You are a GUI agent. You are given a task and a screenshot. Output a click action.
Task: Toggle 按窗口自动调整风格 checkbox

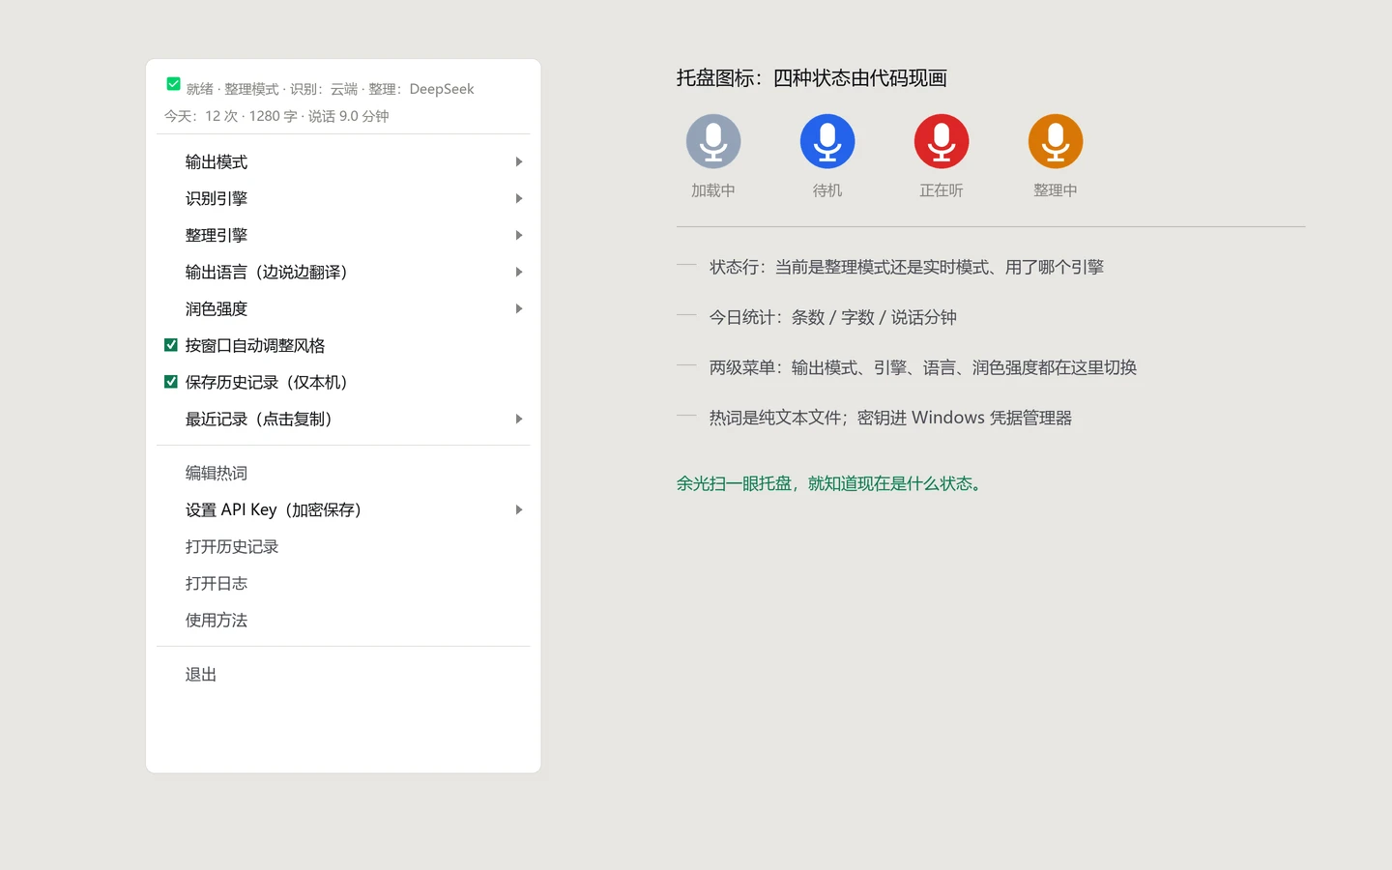(171, 345)
